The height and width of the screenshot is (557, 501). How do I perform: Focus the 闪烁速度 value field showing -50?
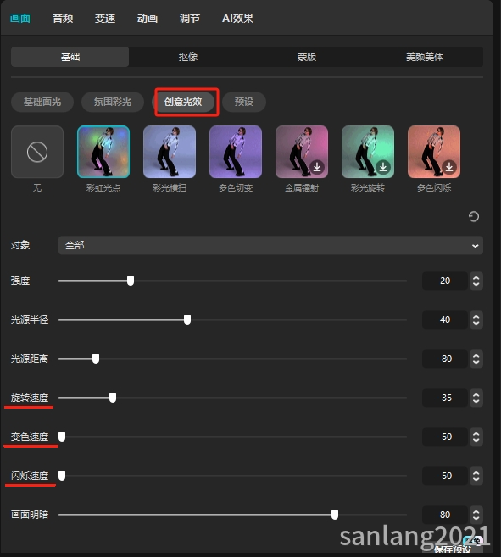pyautogui.click(x=445, y=476)
